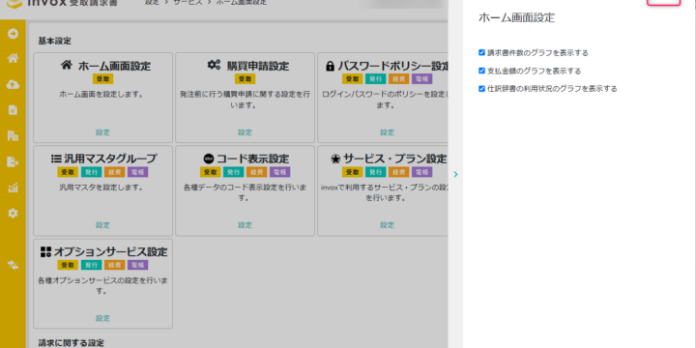Click 受取 tag on ホーム画面設定 card
The height and width of the screenshot is (348, 696).
coord(103,79)
